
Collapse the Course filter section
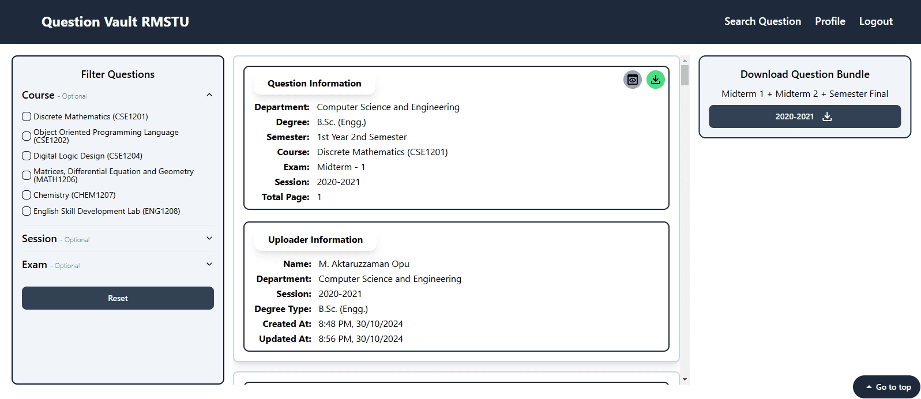(x=209, y=95)
